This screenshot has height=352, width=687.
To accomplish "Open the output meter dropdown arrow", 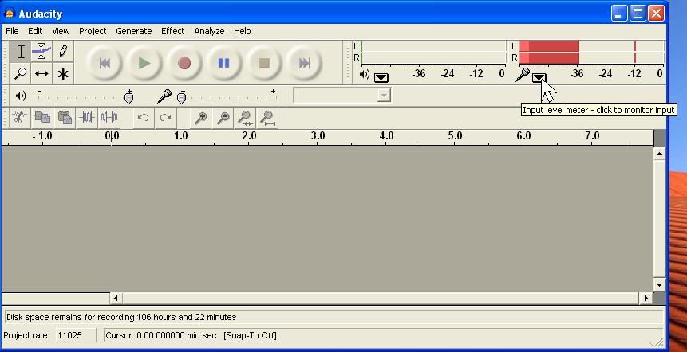I will point(381,78).
